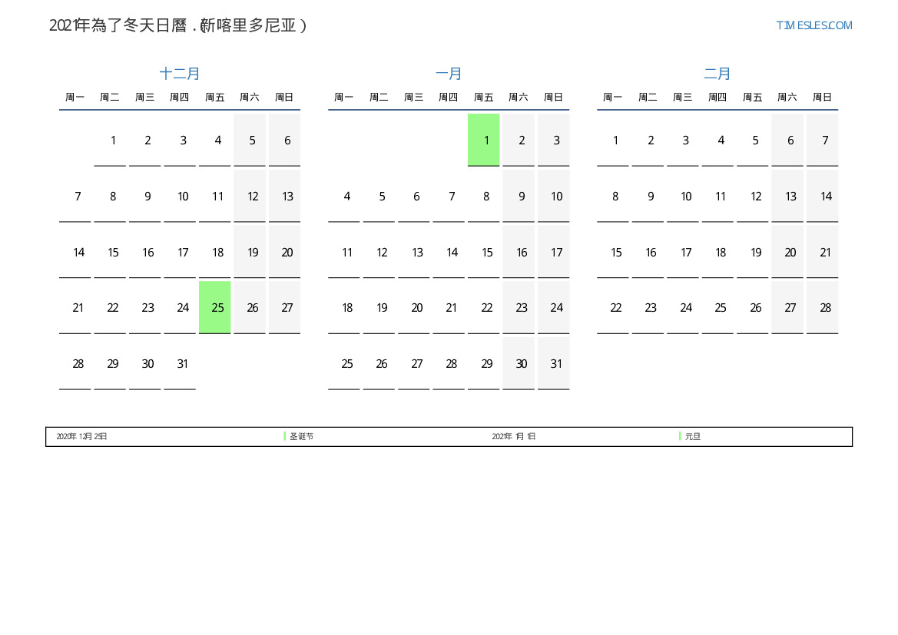Select the 一月 month heading
Image resolution: width=898 pixels, height=635 pixels.
(449, 74)
